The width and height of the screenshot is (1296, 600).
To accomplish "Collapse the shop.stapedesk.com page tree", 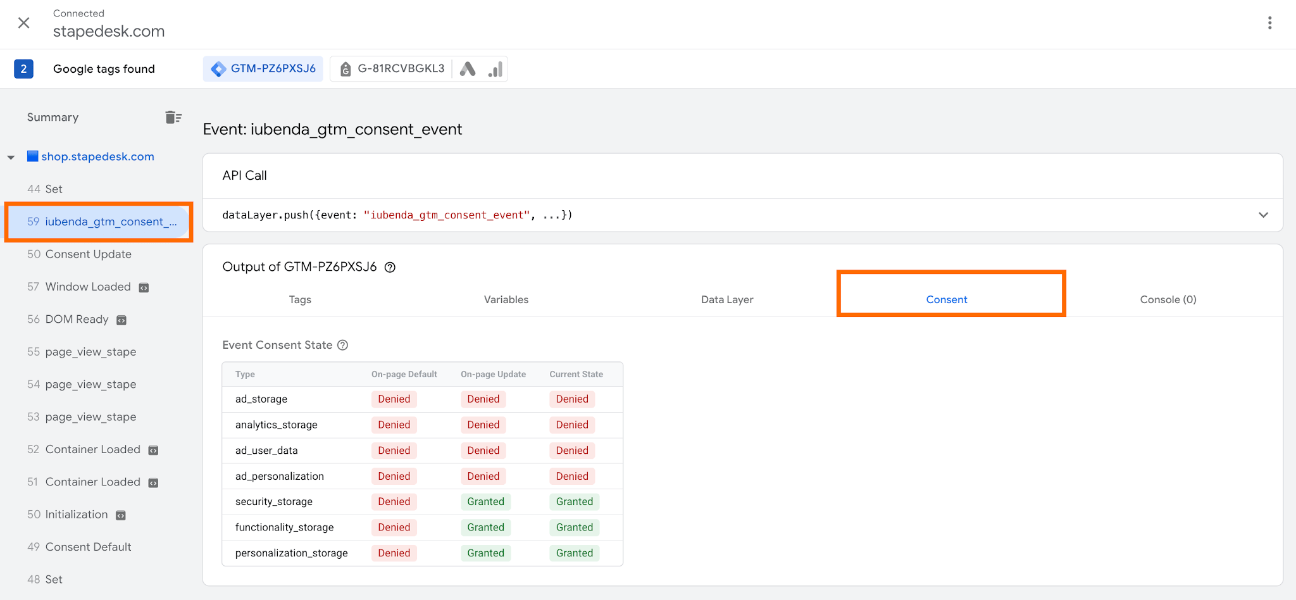I will click(x=11, y=157).
